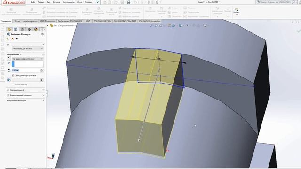Expand the Selected Contours section
The width and height of the screenshot is (301, 169).
(43, 100)
